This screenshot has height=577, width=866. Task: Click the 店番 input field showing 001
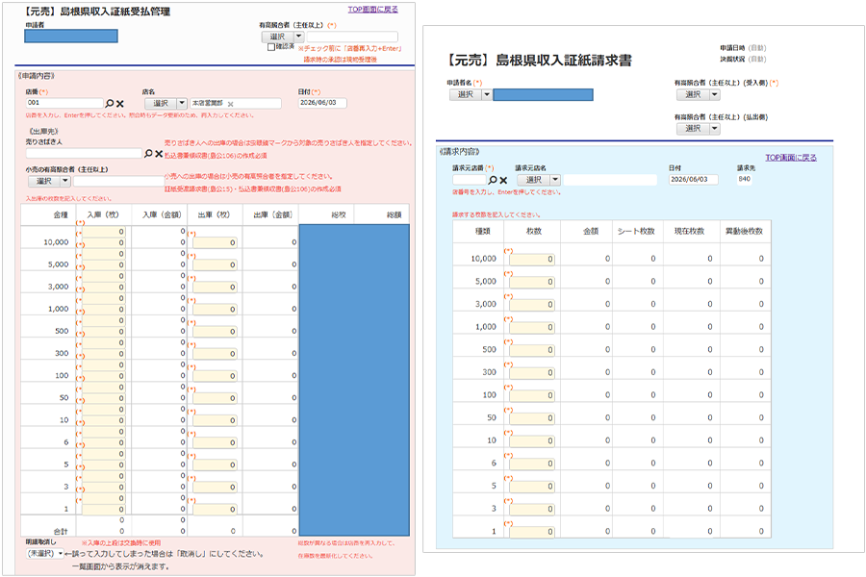pyautogui.click(x=64, y=103)
